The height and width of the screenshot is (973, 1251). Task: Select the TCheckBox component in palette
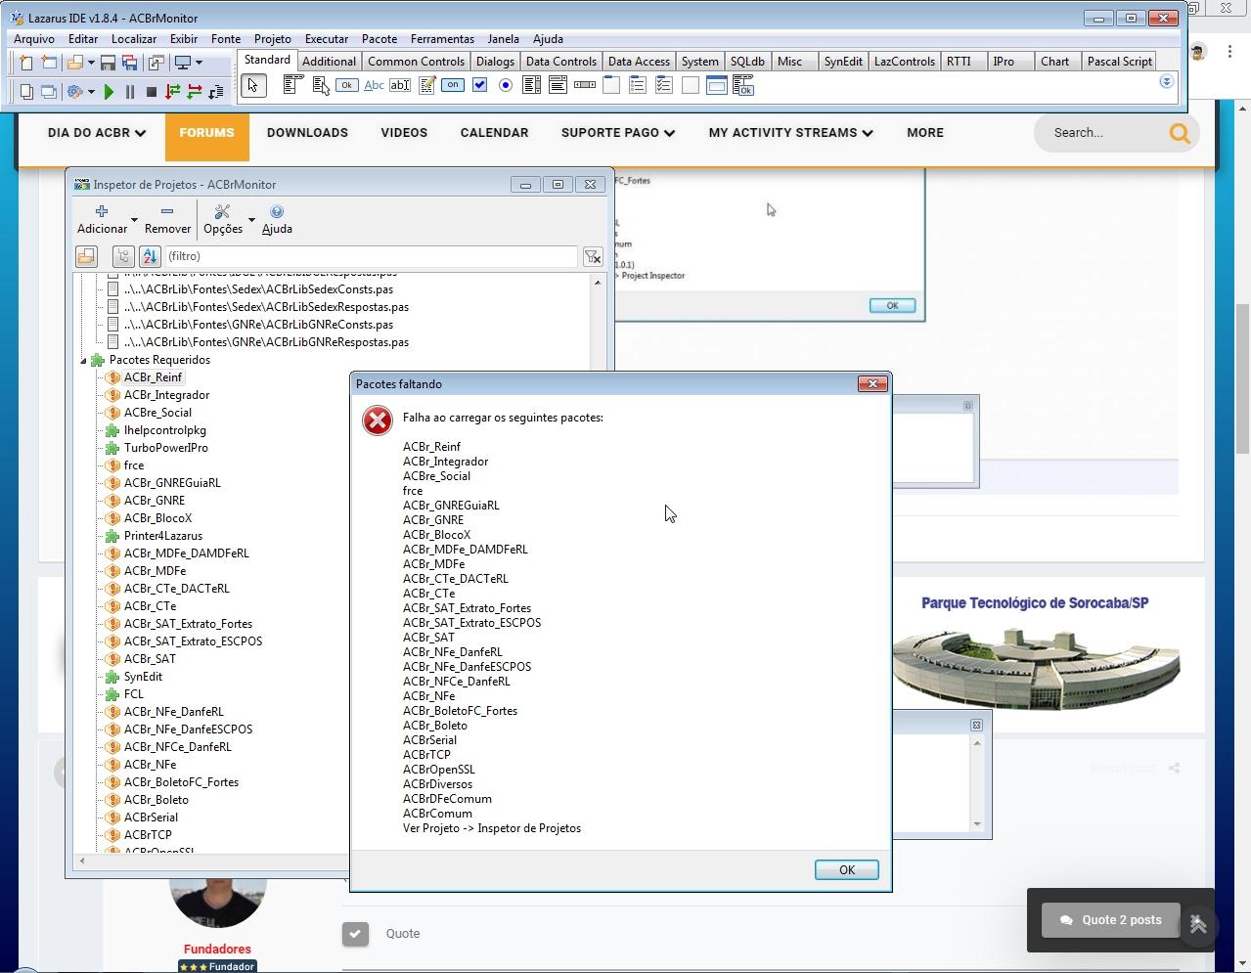pyautogui.click(x=479, y=86)
